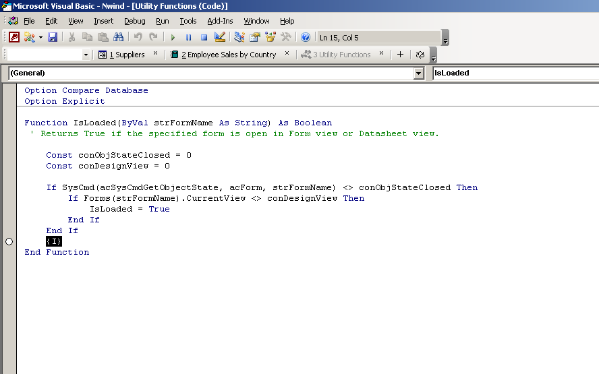This screenshot has height=374, width=599.
Task: Switch to the 1 Suppliers tab
Action: (122, 55)
